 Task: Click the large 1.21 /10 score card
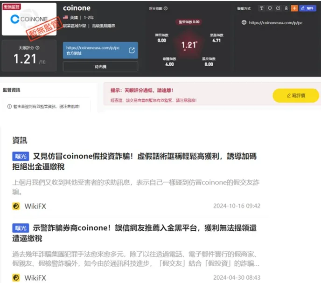click(x=29, y=55)
